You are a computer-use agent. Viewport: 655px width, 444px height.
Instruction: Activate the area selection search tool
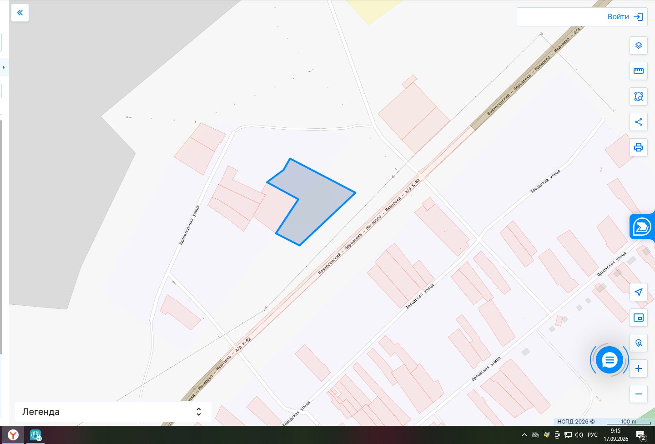(x=639, y=96)
